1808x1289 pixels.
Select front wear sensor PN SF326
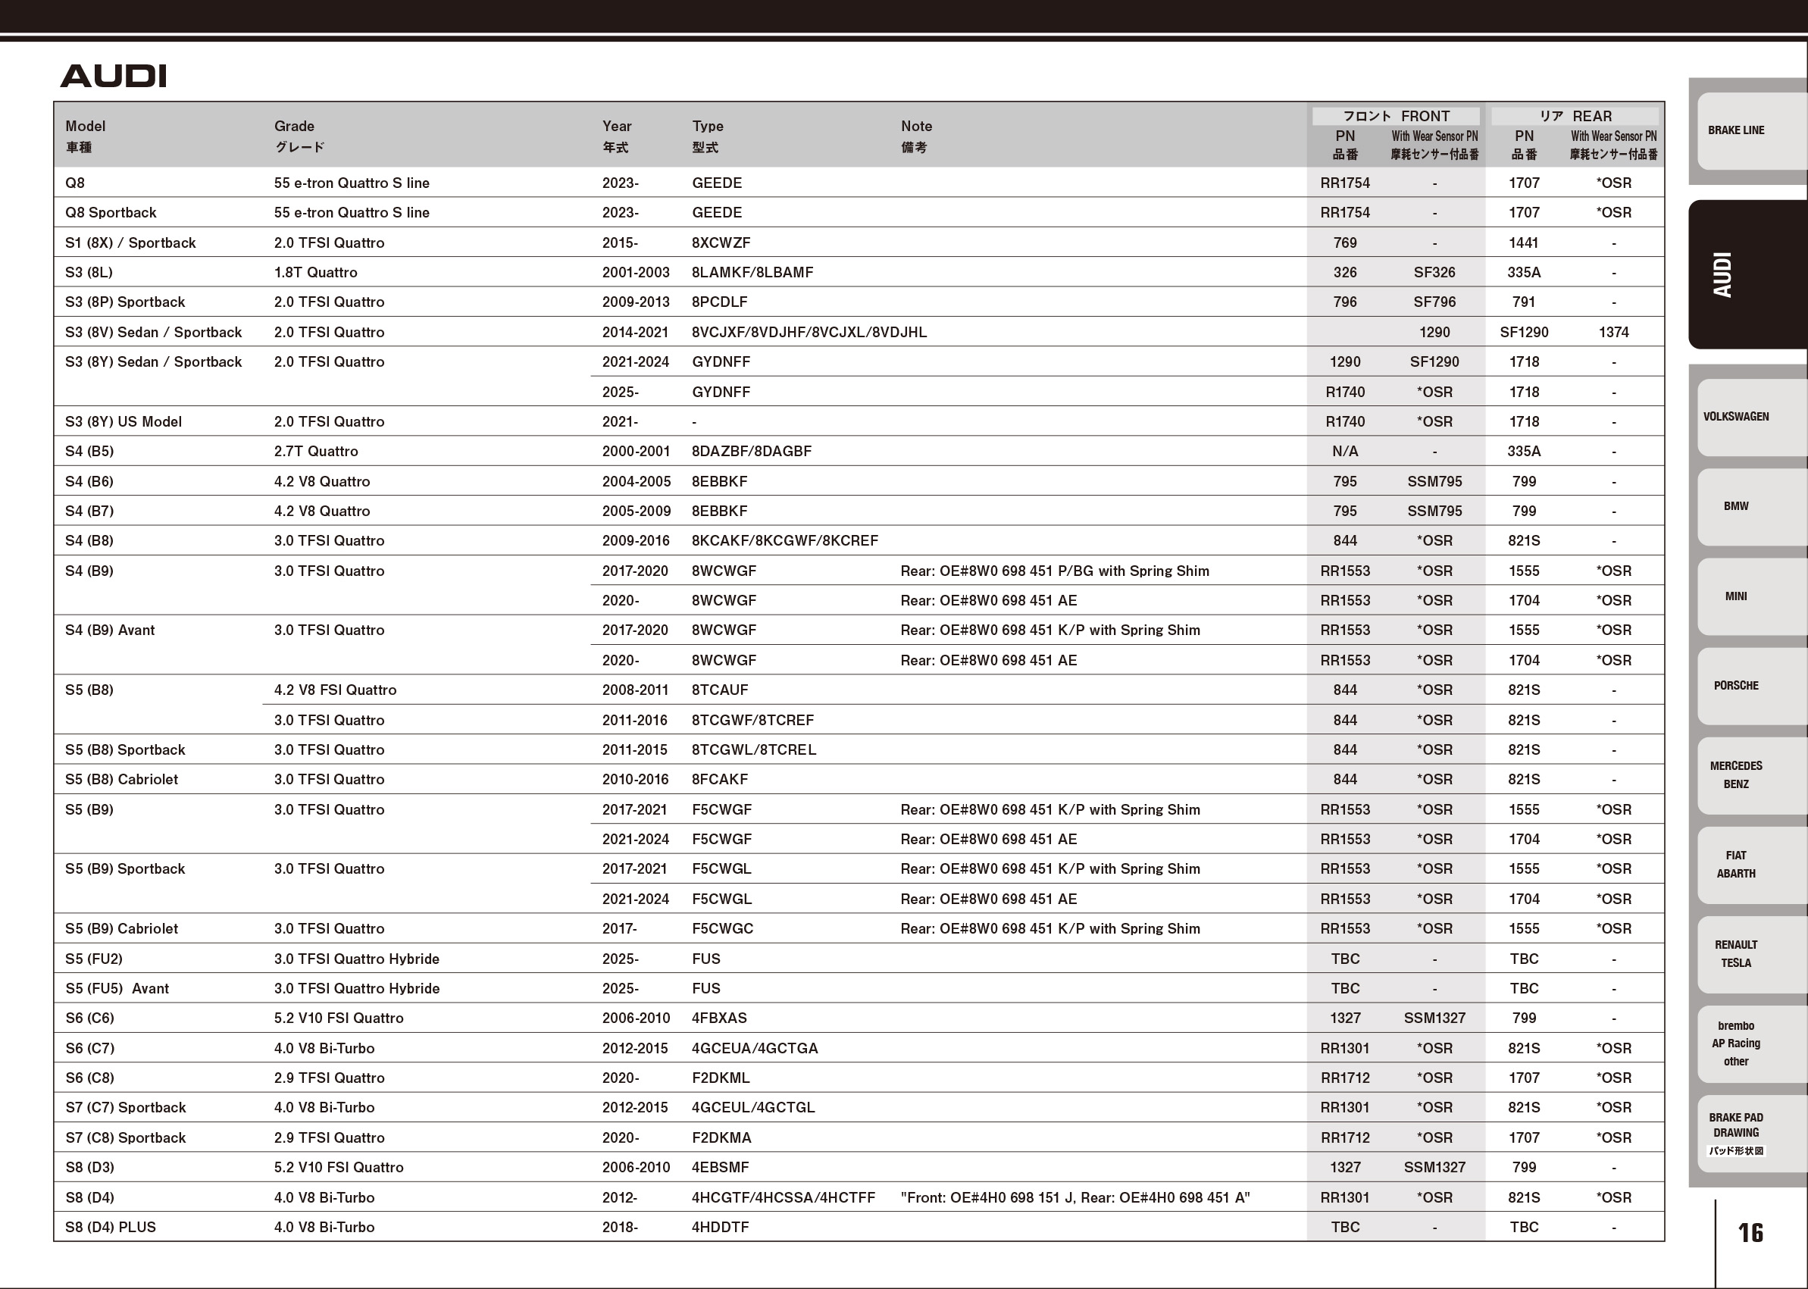tap(1434, 272)
